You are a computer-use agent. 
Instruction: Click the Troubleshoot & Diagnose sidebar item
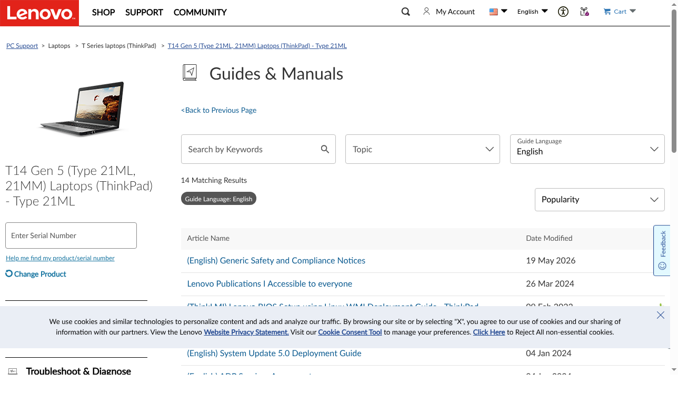pyautogui.click(x=78, y=371)
